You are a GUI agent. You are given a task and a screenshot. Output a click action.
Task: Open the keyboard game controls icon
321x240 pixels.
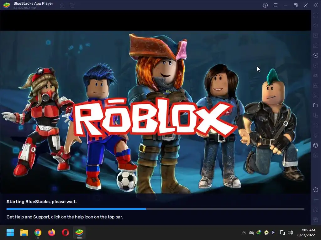(316, 45)
